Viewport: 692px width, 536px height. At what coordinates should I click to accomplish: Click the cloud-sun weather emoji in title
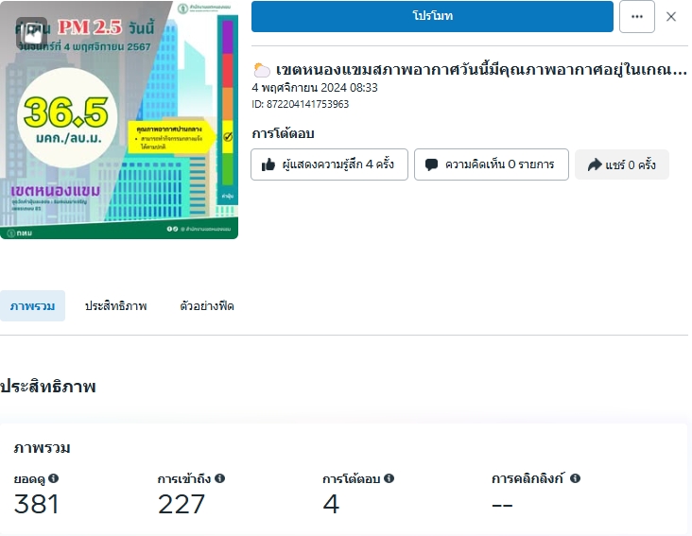coord(262,70)
